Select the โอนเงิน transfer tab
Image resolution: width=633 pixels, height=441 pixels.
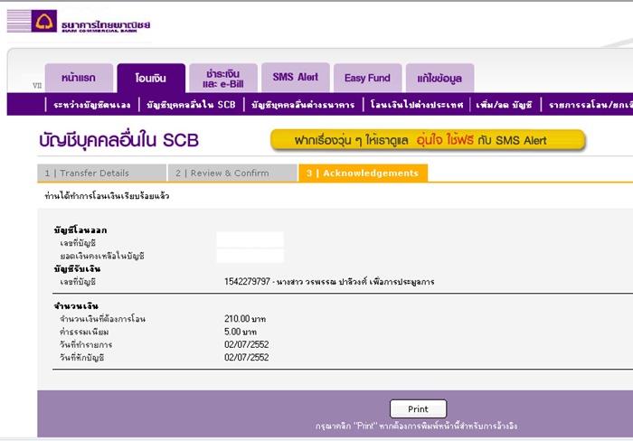(151, 78)
